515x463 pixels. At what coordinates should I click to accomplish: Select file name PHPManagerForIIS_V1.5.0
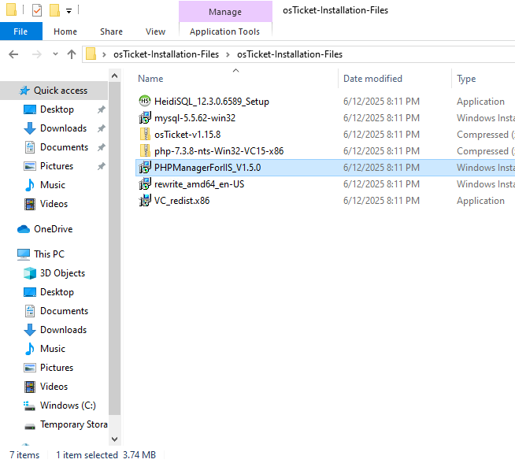pos(208,168)
